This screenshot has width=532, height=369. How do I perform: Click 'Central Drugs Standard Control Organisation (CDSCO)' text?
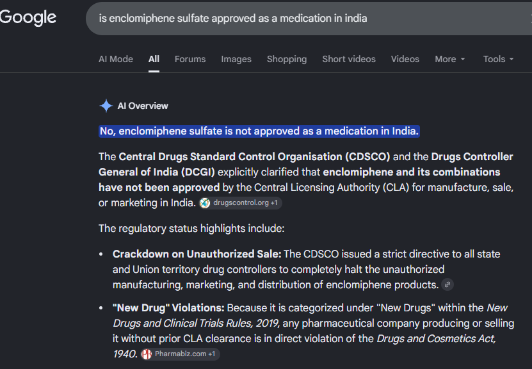point(254,156)
